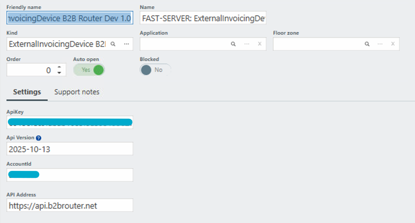
Task: Switch to the Support notes tab
Action: pos(77,92)
